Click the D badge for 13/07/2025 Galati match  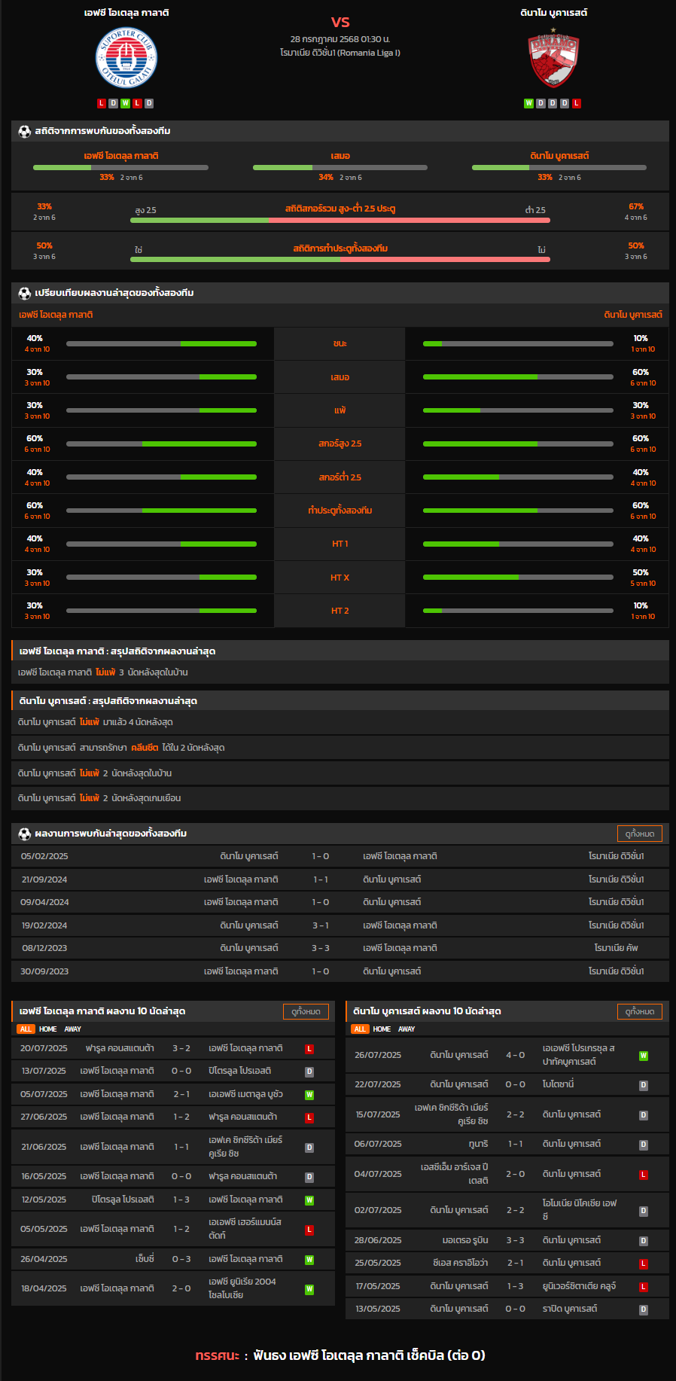309,1072
